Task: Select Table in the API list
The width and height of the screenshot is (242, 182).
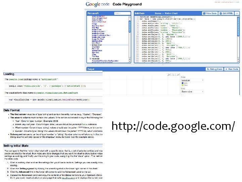Action: click(94, 55)
